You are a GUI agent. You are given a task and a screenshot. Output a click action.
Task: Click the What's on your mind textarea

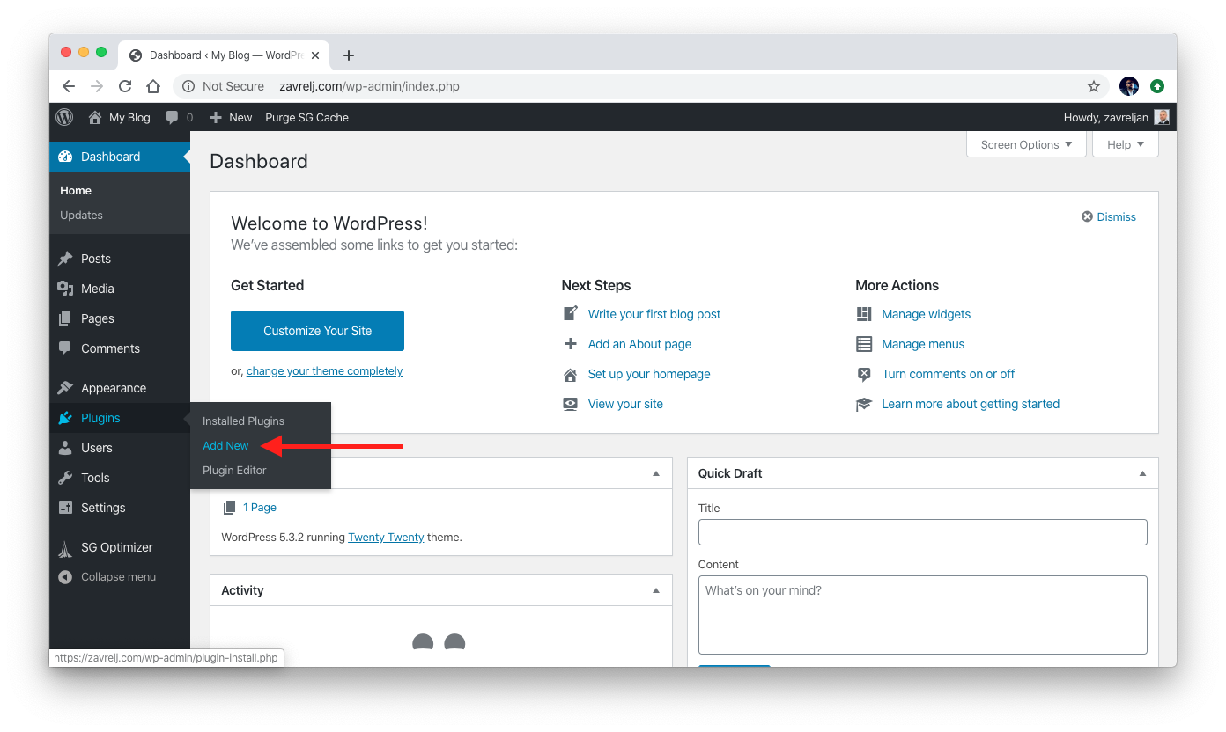(922, 615)
